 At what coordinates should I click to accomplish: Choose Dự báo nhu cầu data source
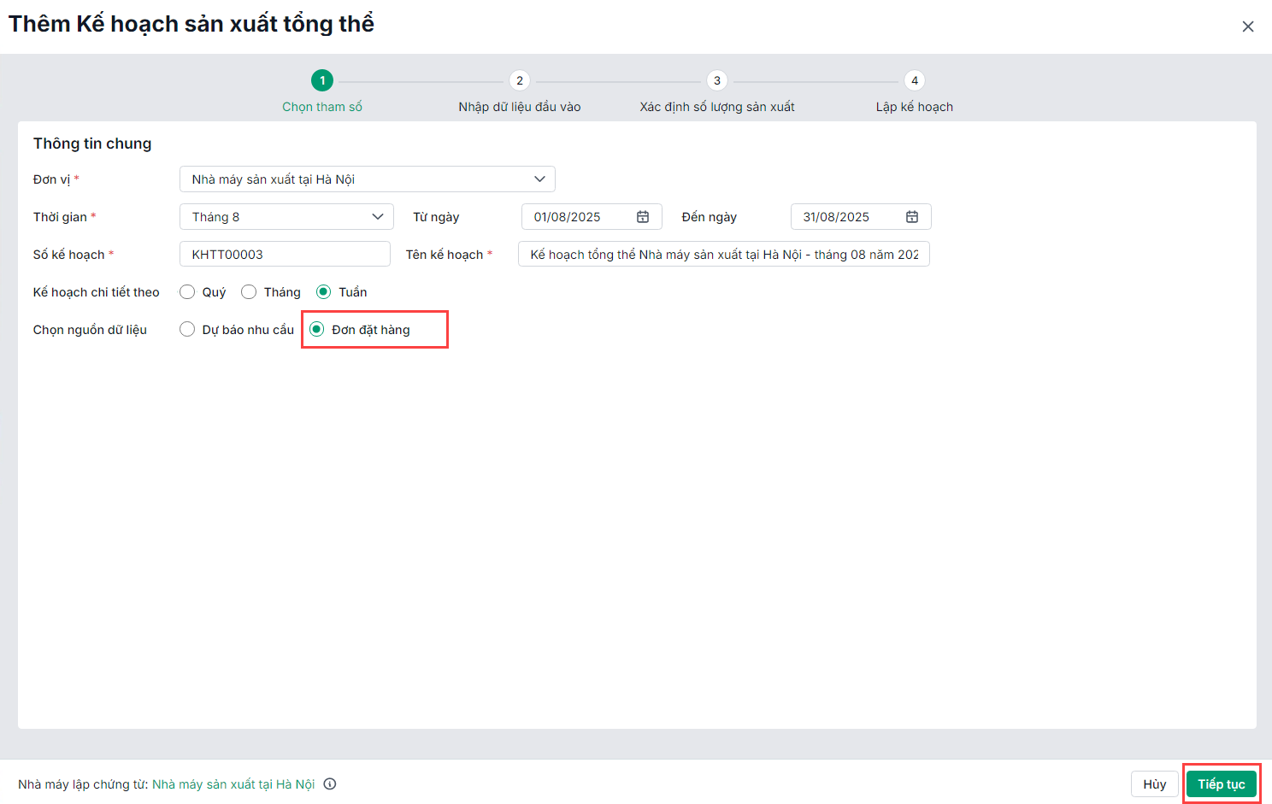coord(187,330)
